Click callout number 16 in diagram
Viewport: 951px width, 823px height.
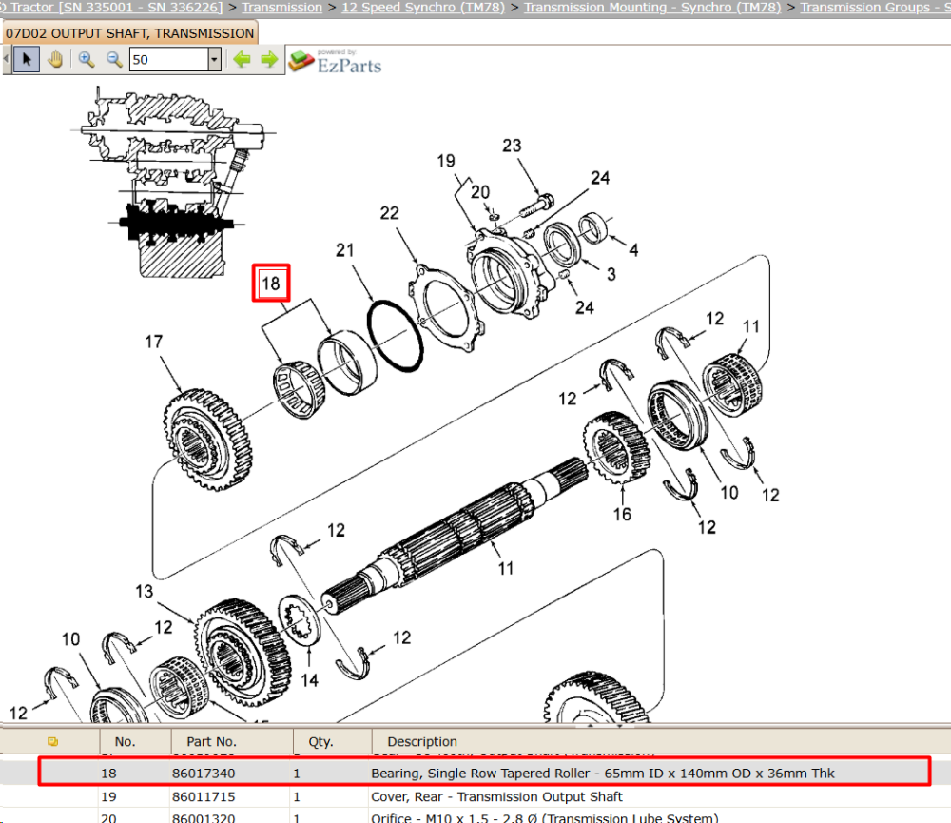click(x=622, y=515)
